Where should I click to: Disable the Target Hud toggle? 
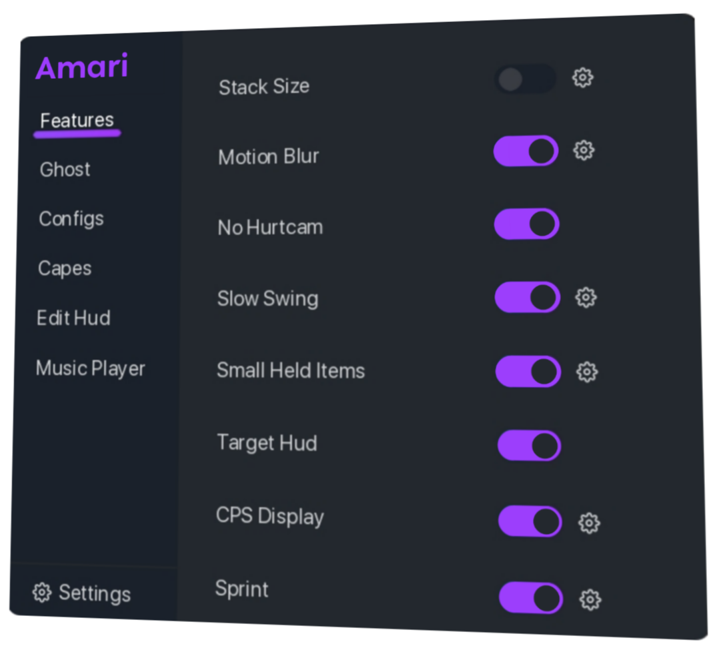tap(530, 445)
